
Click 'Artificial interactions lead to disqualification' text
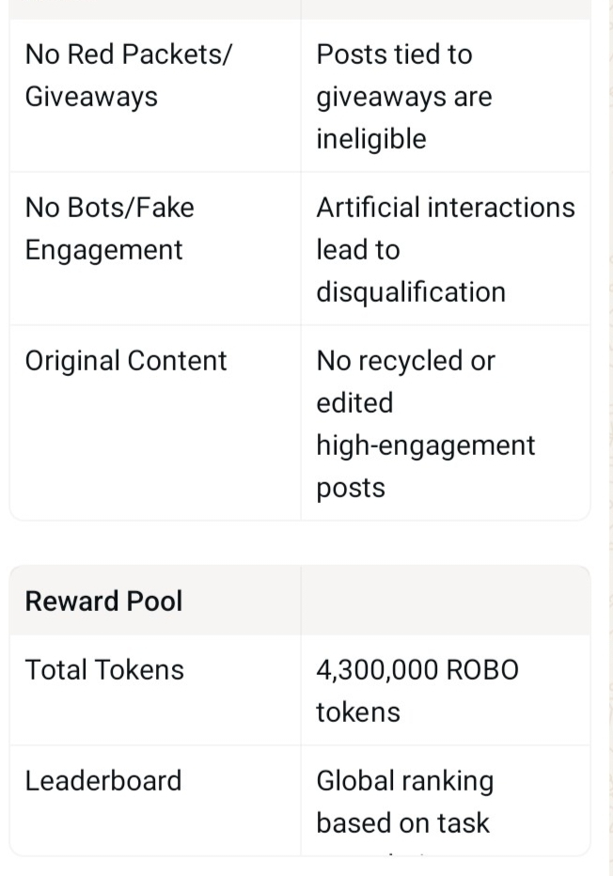[x=445, y=249]
